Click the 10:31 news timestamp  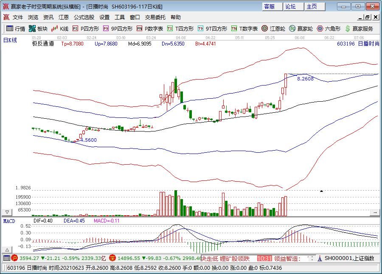click(x=264, y=258)
